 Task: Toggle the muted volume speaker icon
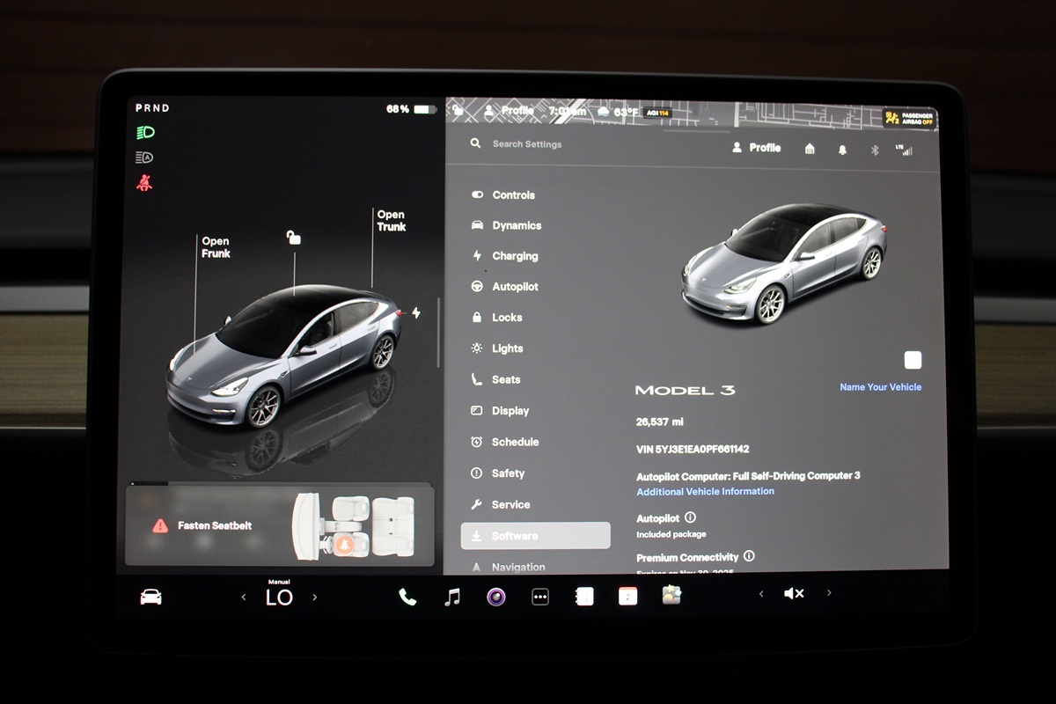pyautogui.click(x=793, y=594)
